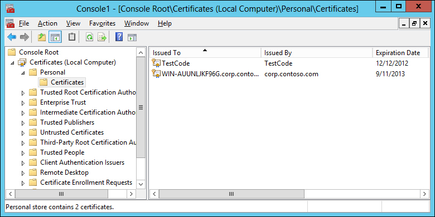The width and height of the screenshot is (435, 217).
Task: Click the Certificates (Local Computer) snap-in icon
Action: click(22, 62)
